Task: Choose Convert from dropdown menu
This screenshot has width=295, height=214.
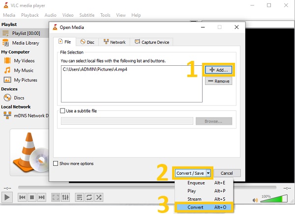Action: (204, 207)
